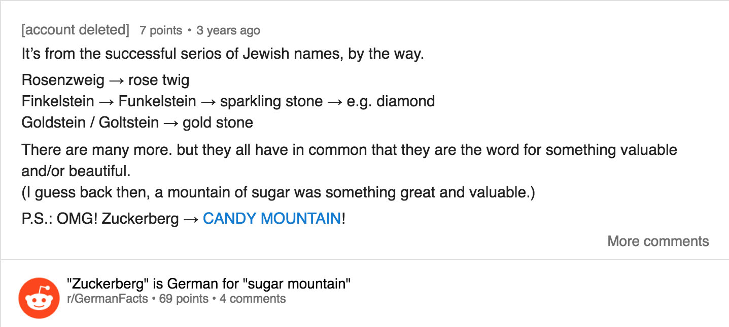This screenshot has height=327, width=729.
Task: Click the parenthetical line about mountain of sugar
Action: (278, 193)
